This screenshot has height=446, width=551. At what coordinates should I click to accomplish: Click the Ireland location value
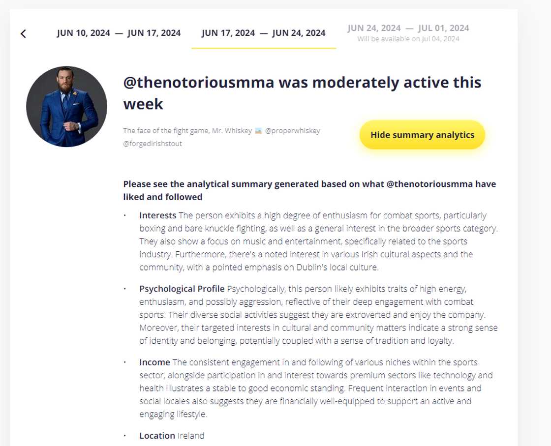191,436
